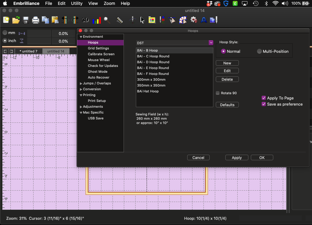Click the New hoop button
The image size is (312, 225).
click(x=227, y=63)
